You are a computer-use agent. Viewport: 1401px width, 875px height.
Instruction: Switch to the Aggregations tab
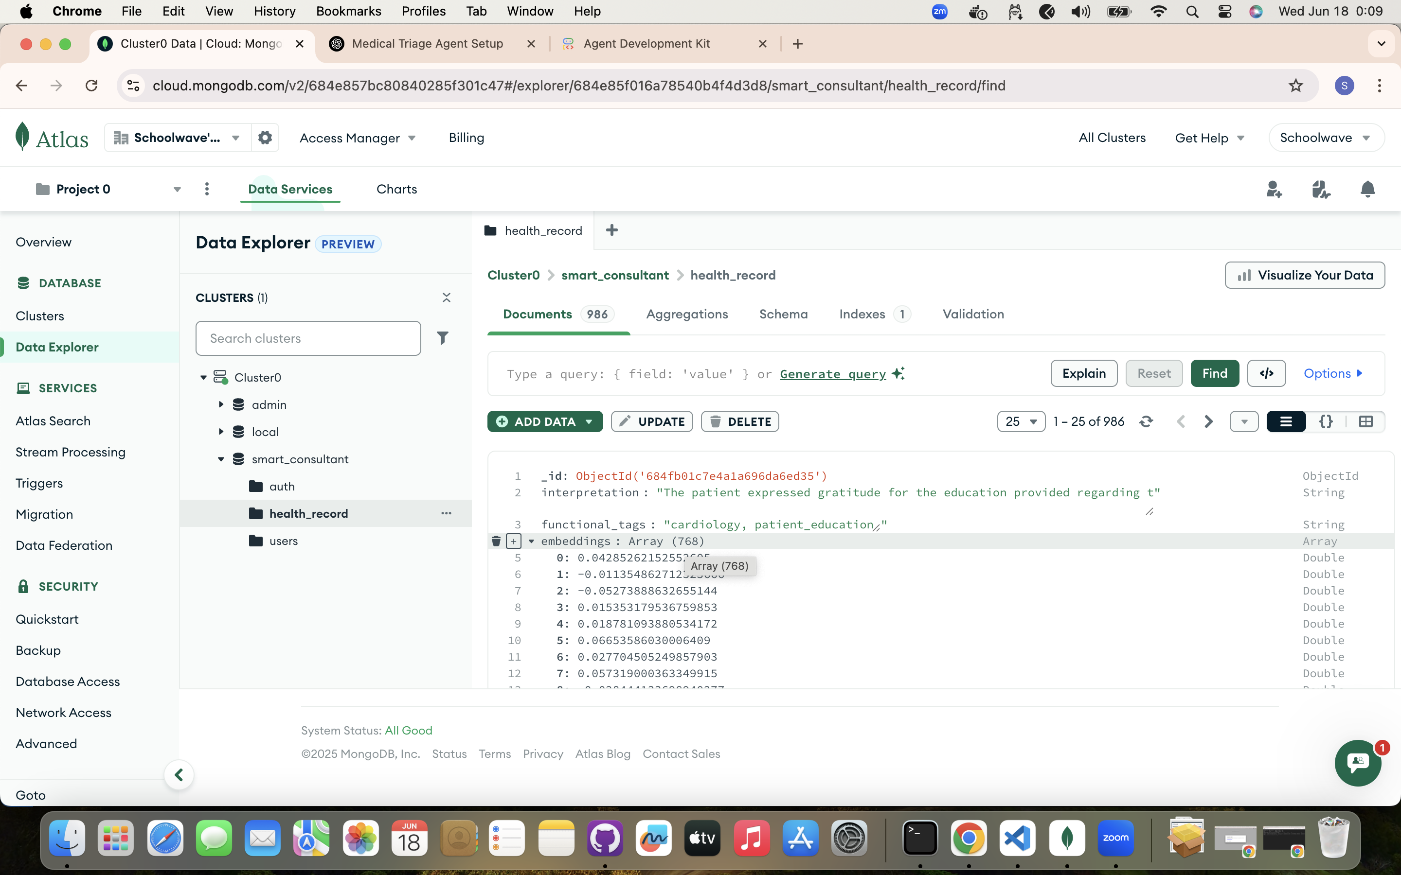(x=686, y=314)
